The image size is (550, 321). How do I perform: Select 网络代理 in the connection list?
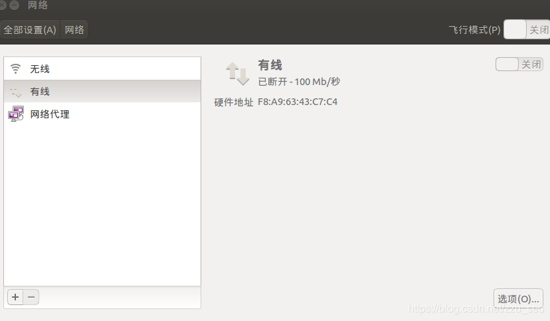point(102,114)
